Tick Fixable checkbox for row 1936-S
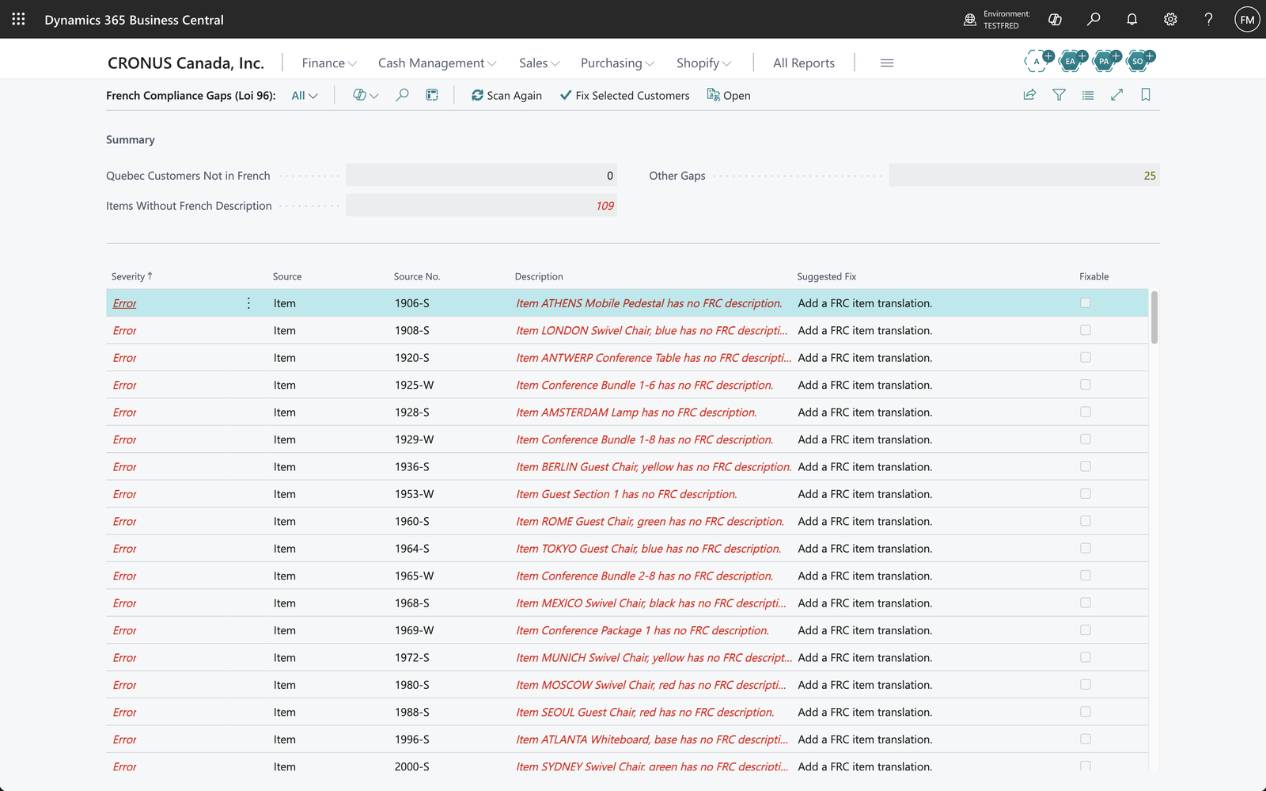Image resolution: width=1266 pixels, height=791 pixels. click(1086, 466)
